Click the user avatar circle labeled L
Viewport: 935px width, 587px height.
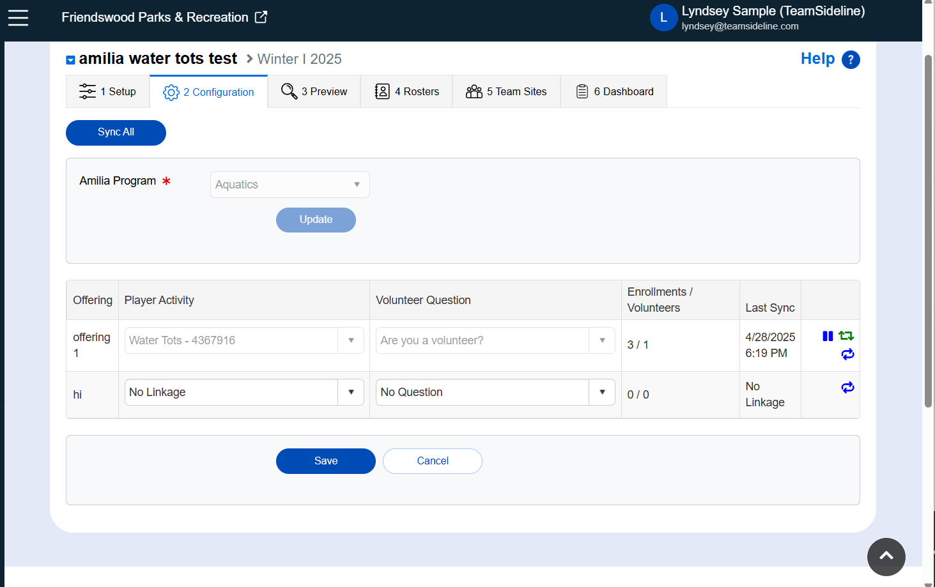663,18
